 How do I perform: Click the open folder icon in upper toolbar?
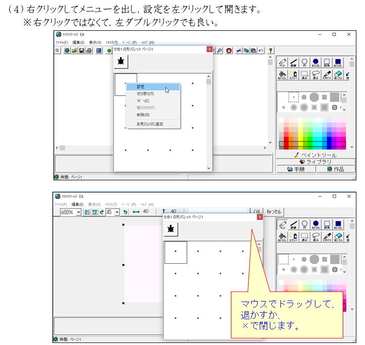pos(74,51)
